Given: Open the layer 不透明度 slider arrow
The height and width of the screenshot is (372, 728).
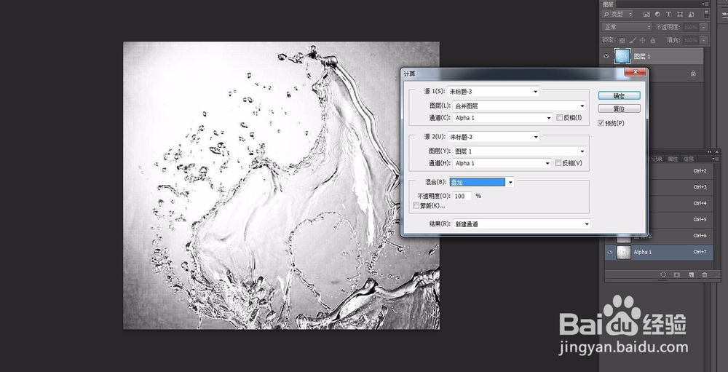Looking at the screenshot, I should coord(704,28).
